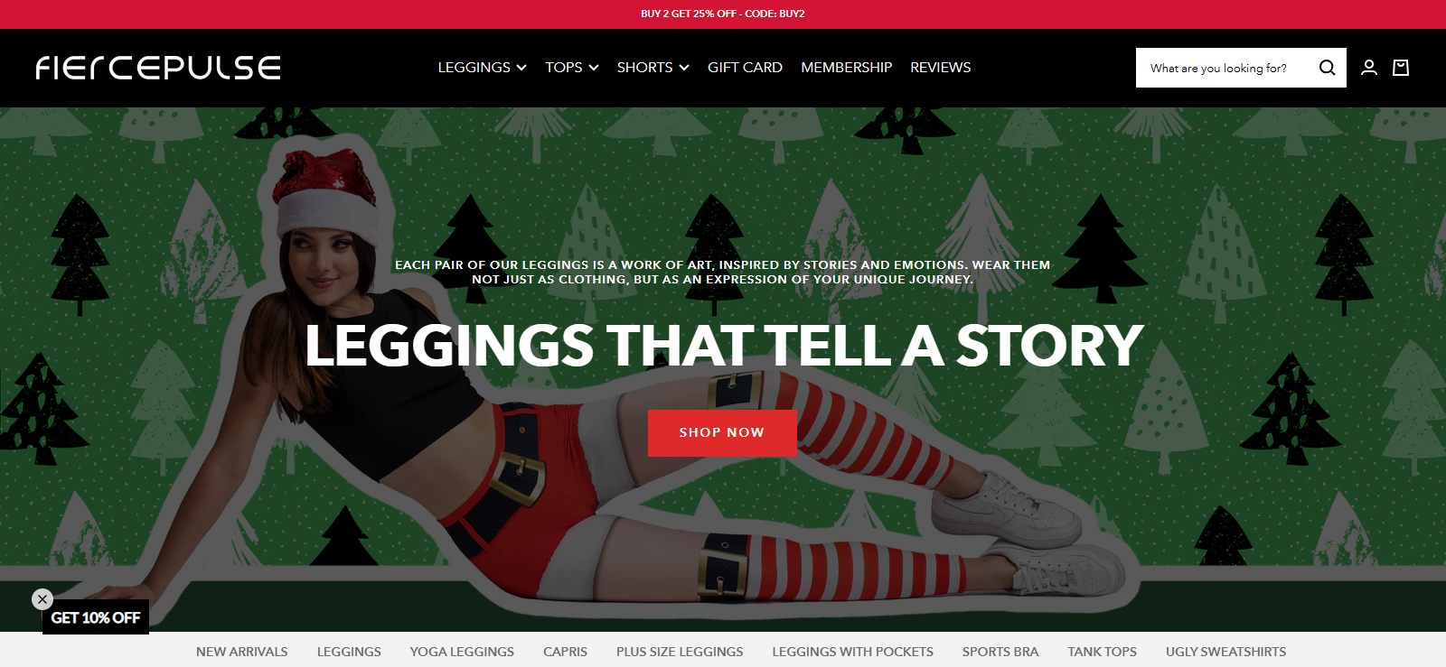Click the search magnifier icon

pyautogui.click(x=1327, y=68)
